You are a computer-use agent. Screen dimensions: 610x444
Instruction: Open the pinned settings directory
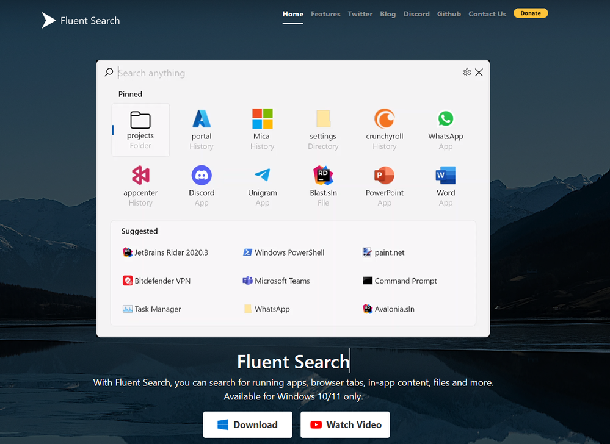pos(323,130)
